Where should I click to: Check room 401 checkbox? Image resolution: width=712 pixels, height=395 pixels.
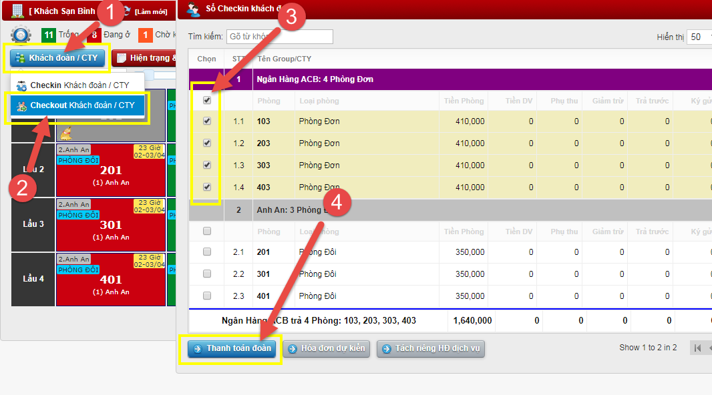pyautogui.click(x=207, y=296)
